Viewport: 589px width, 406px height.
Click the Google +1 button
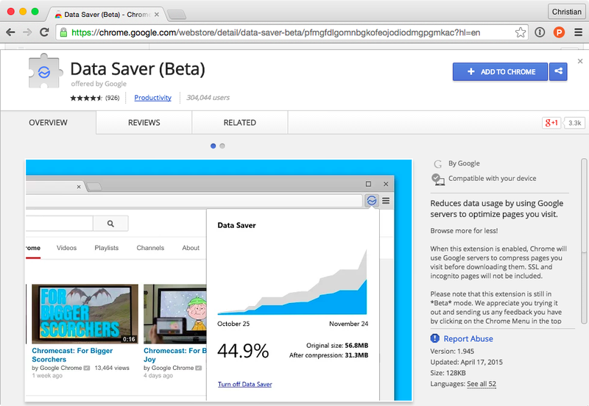point(551,123)
